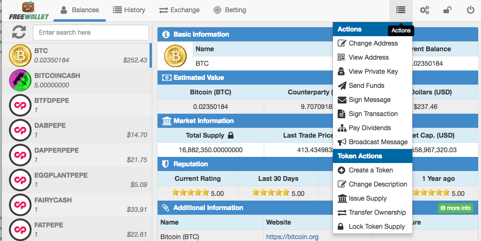The image size is (481, 241).
Task: Select Change Description menu item
Action: (372, 184)
